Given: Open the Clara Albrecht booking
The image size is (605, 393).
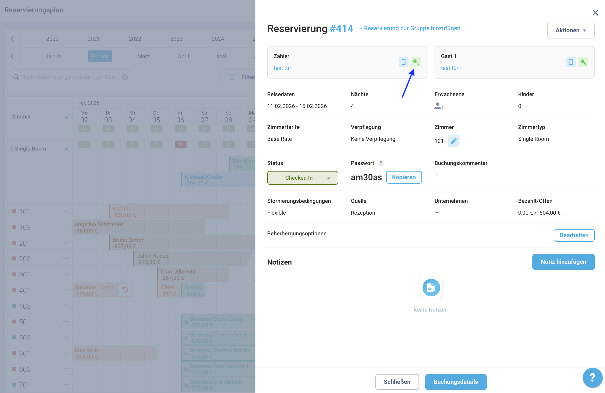Looking at the screenshot, I should [x=193, y=274].
